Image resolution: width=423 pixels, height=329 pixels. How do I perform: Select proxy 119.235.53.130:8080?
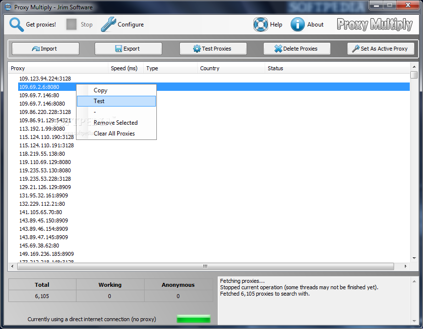45,171
